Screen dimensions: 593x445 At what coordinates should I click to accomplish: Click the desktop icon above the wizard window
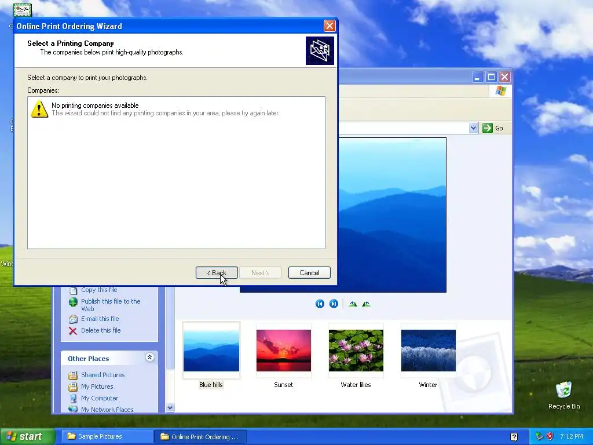click(x=23, y=10)
